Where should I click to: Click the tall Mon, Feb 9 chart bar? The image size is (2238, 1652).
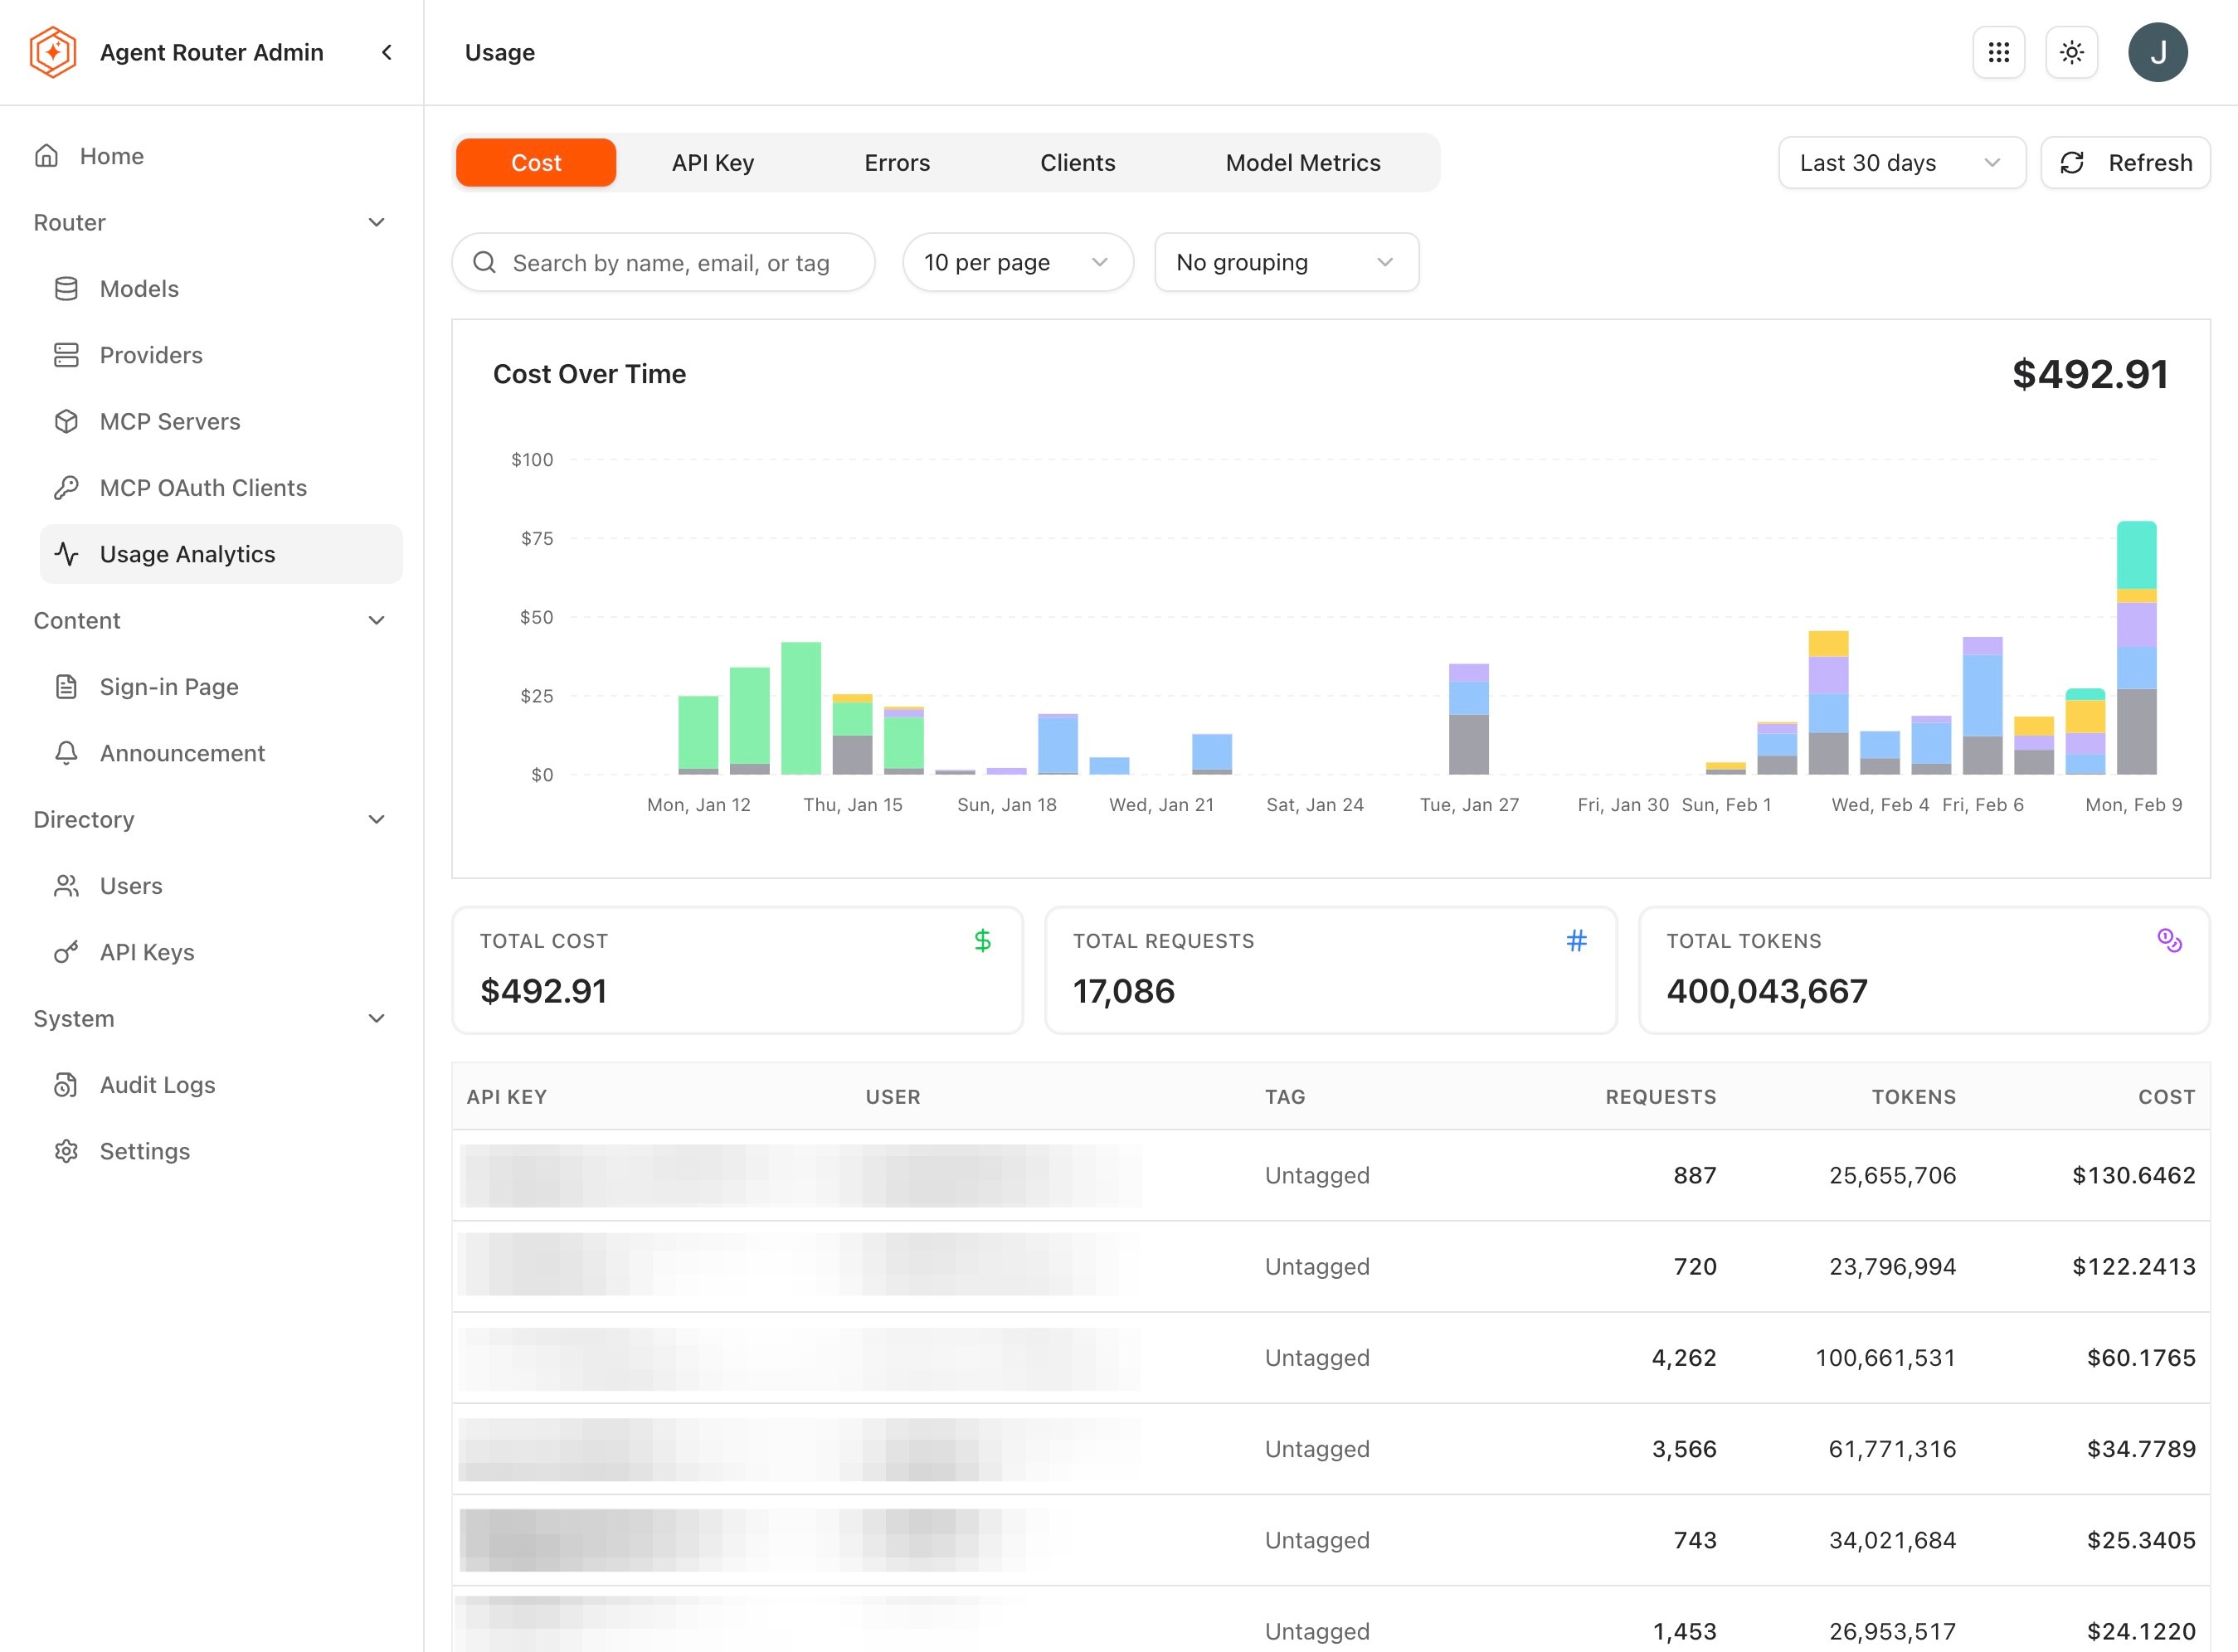point(2136,647)
